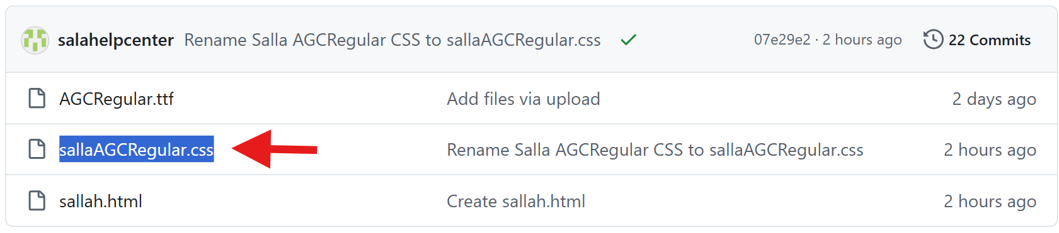The height and width of the screenshot is (233, 1059).
Task: Open the Rename commit in sallaAGCRegular.css row
Action: [x=655, y=150]
